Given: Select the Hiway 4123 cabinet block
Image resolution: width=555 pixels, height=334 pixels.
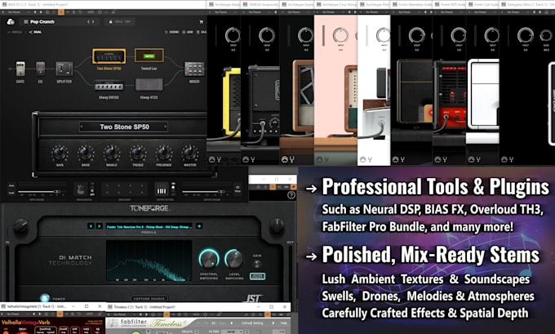Looking at the screenshot, I should coord(149,85).
